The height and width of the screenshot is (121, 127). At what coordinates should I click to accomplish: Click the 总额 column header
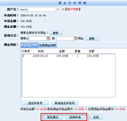pyautogui.click(x=92, y=51)
